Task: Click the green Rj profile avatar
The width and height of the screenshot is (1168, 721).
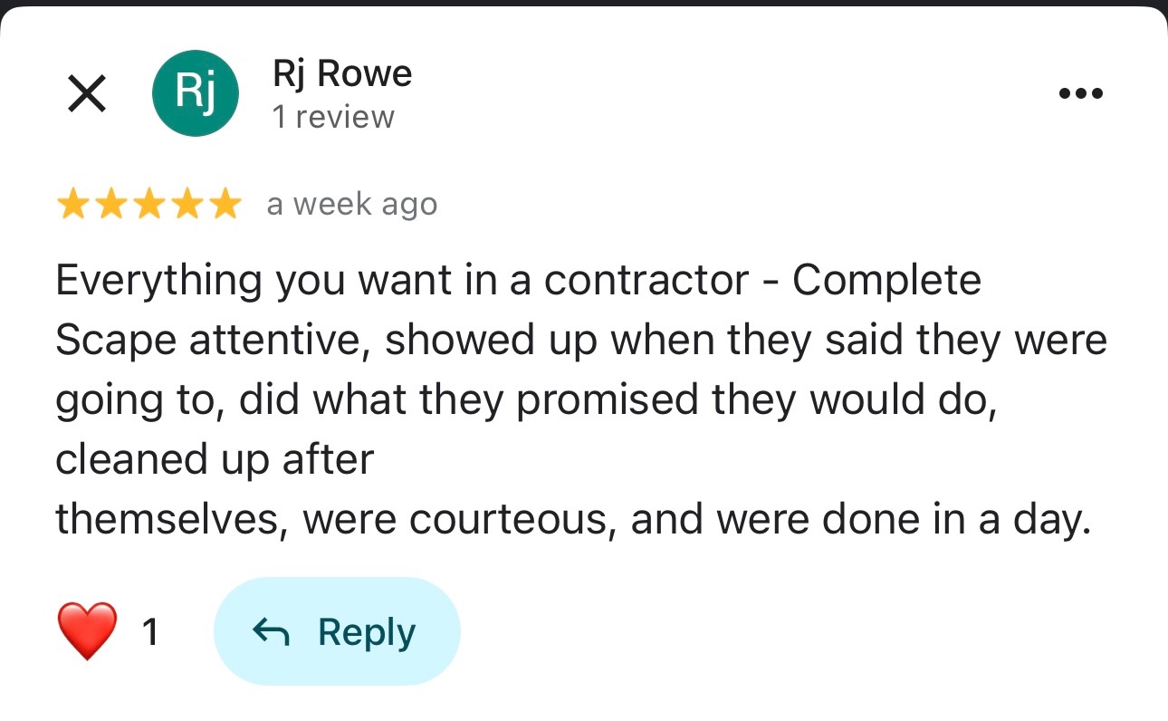Action: 196,93
